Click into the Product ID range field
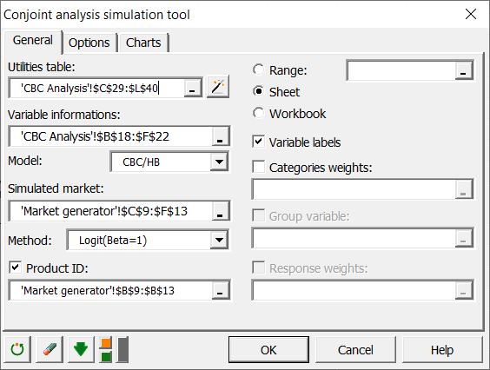Image resolution: width=490 pixels, height=370 pixels. [x=111, y=290]
